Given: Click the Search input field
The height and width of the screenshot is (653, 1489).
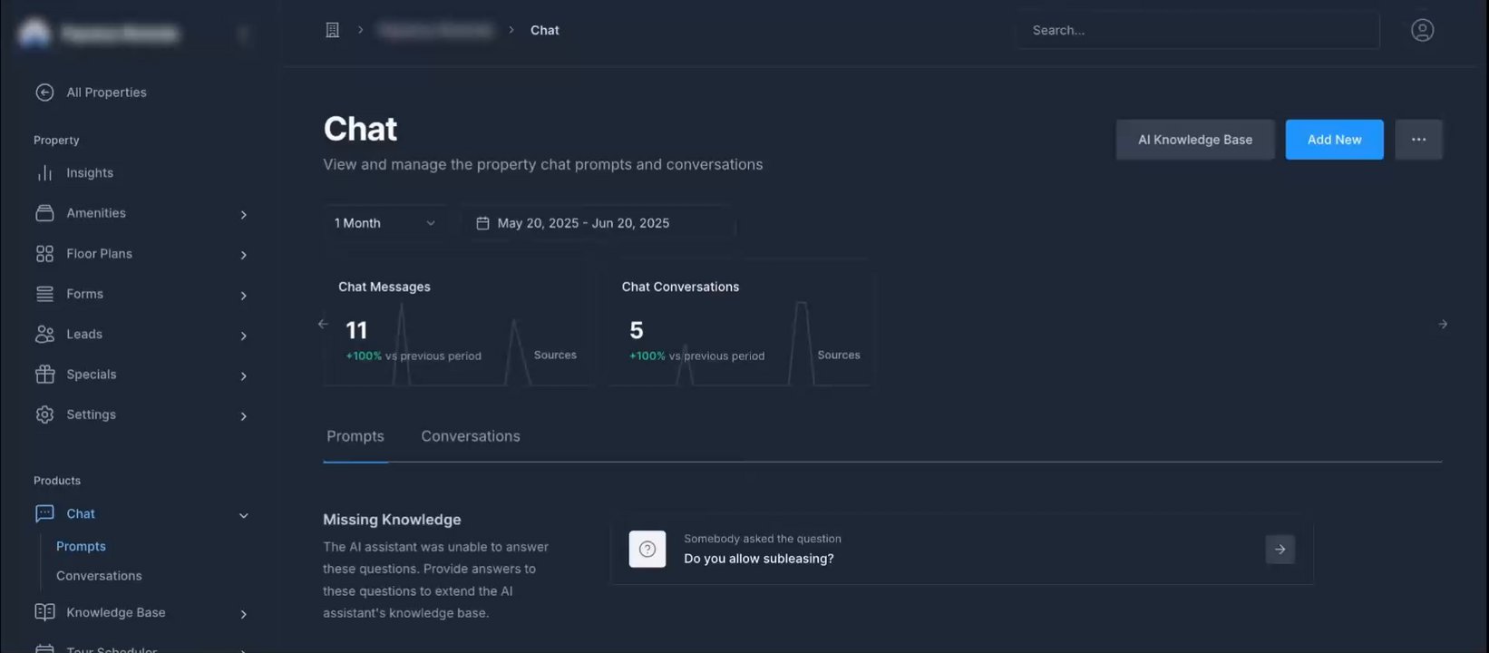Looking at the screenshot, I should pos(1197,30).
